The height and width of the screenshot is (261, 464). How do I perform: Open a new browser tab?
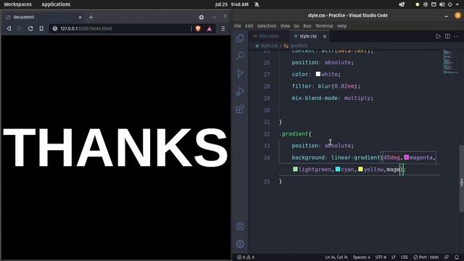(91, 17)
